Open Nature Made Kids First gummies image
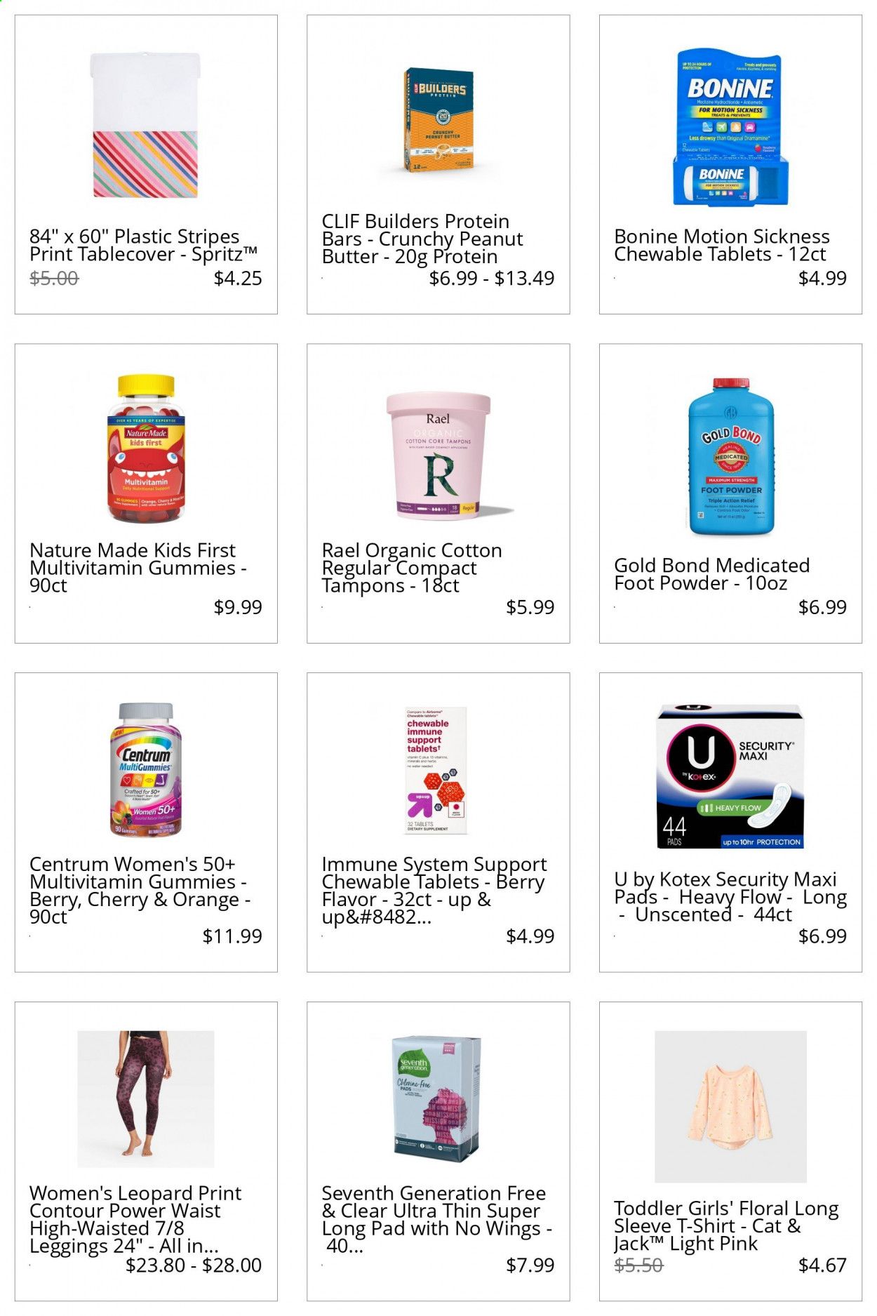This screenshot has height=1316, width=877. coord(146,448)
